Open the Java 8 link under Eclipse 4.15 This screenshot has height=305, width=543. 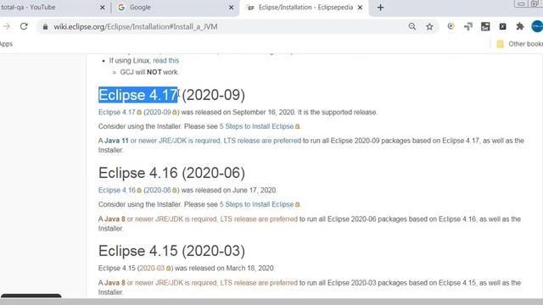click(201, 282)
